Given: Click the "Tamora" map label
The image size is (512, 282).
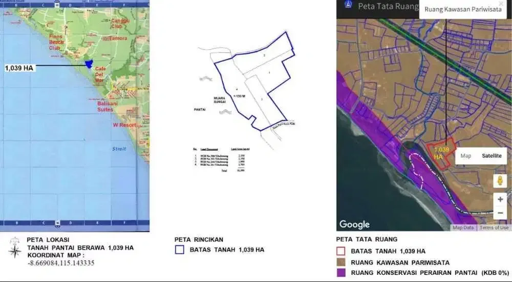Looking at the screenshot, I should [118, 38].
